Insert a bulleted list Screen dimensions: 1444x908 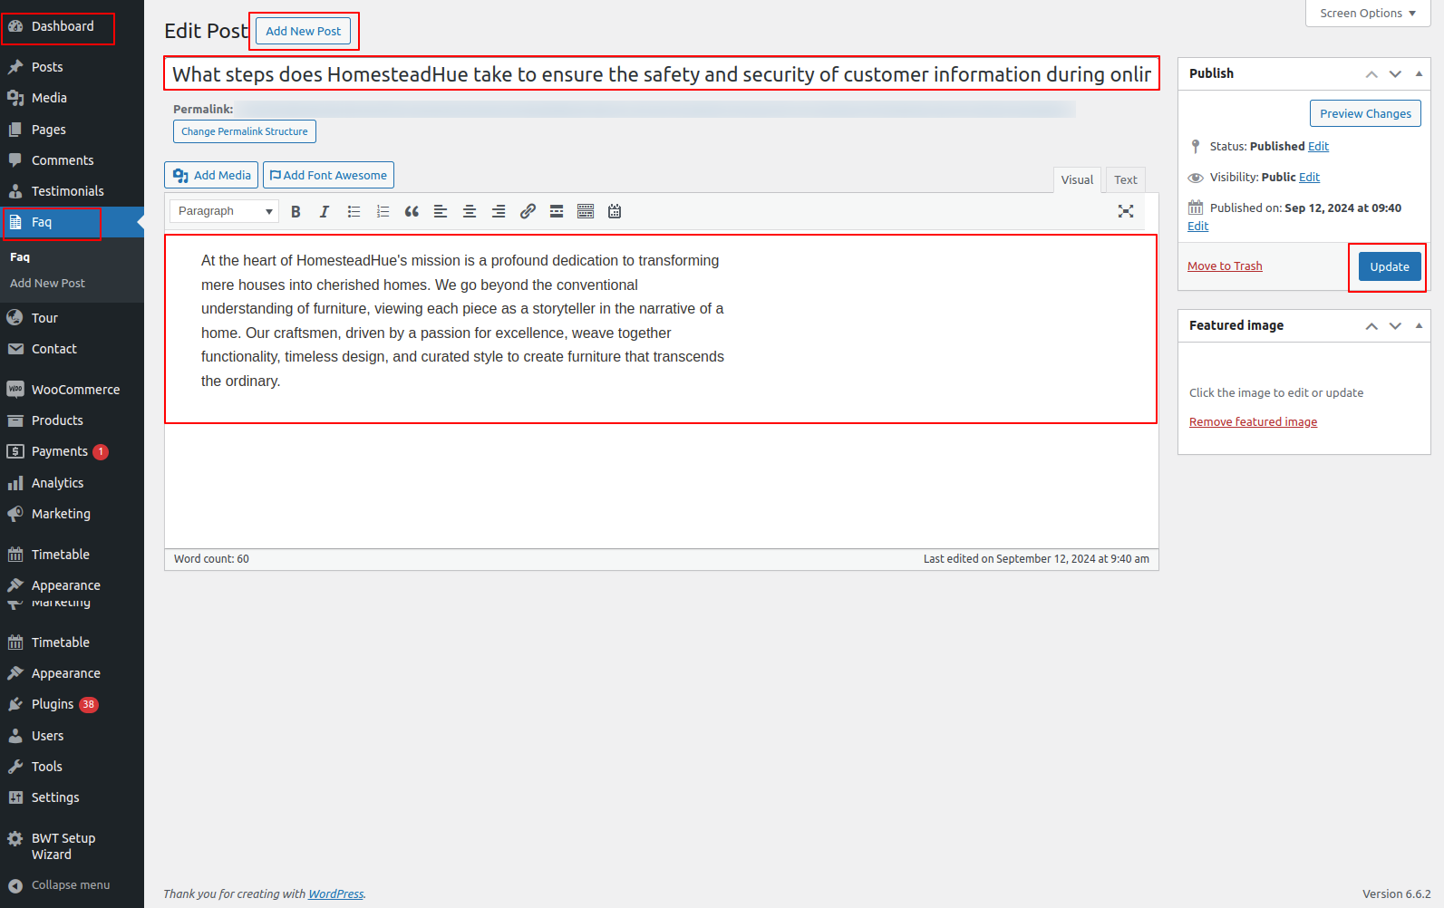[354, 211]
